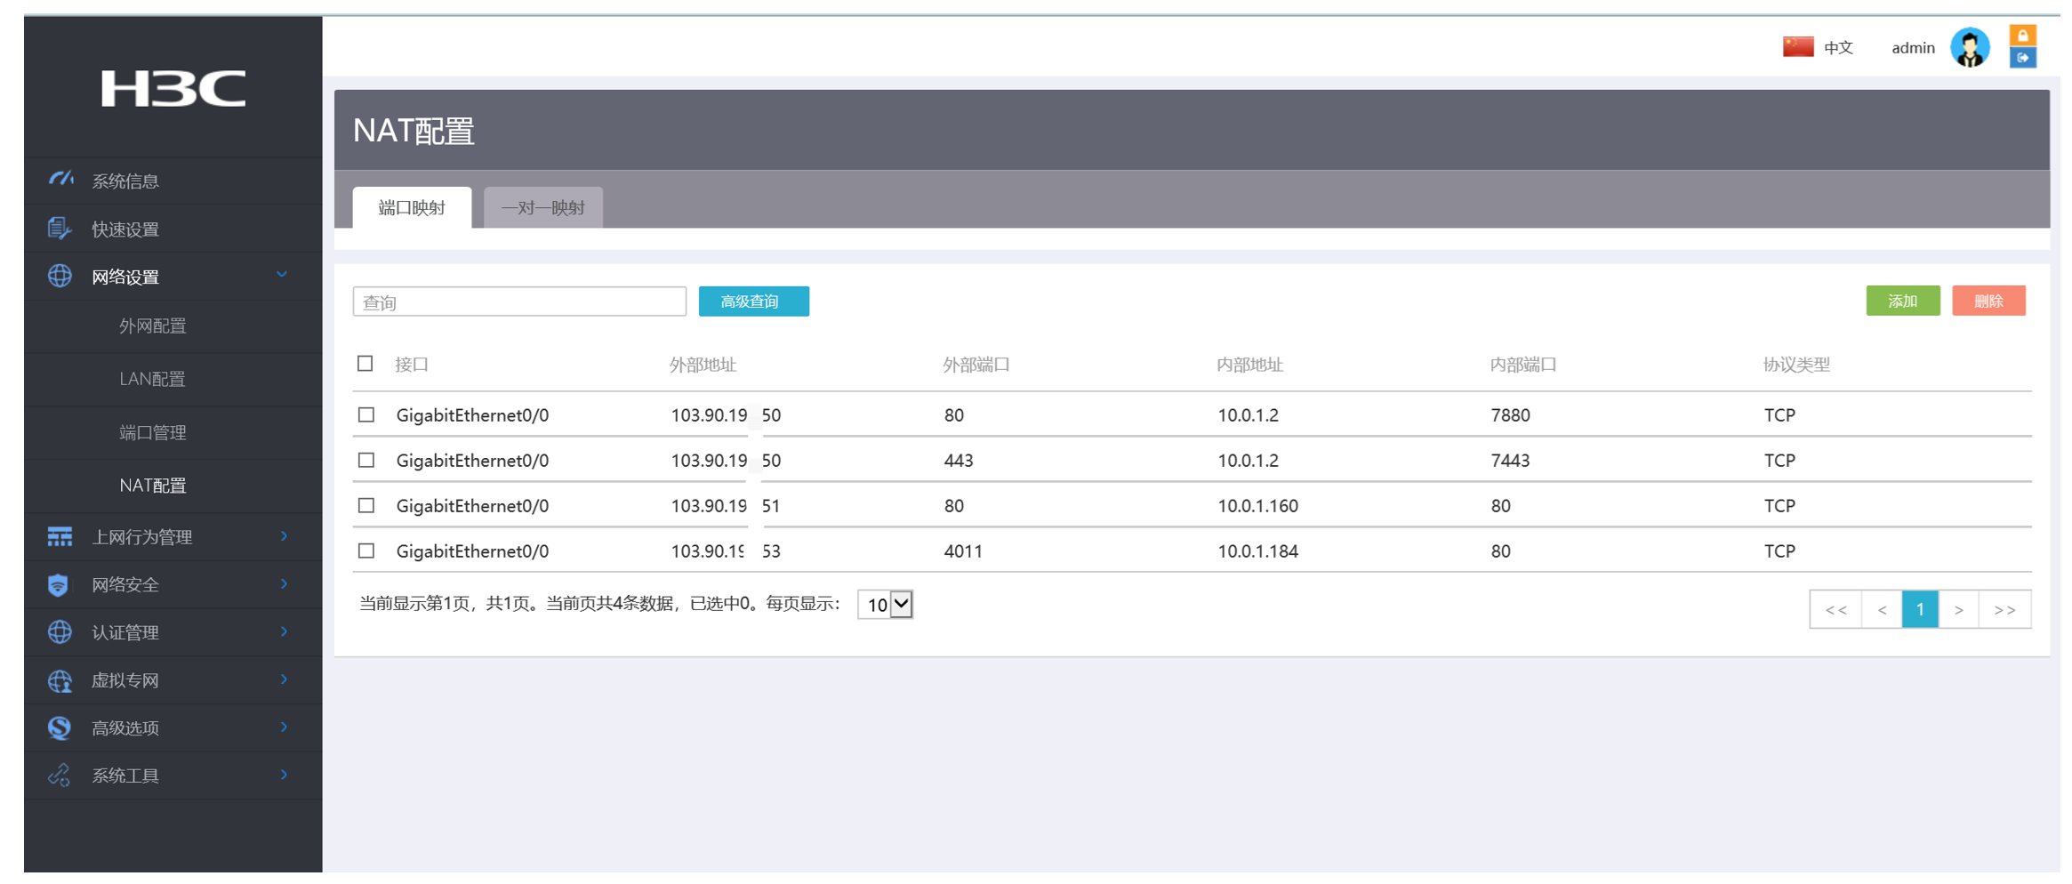Image resolution: width=2072 pixels, height=884 pixels.
Task: Click the 高级查询 button
Action: tap(753, 301)
